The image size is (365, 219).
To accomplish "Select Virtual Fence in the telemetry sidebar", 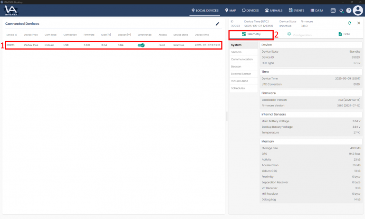I will pyautogui.click(x=240, y=81).
